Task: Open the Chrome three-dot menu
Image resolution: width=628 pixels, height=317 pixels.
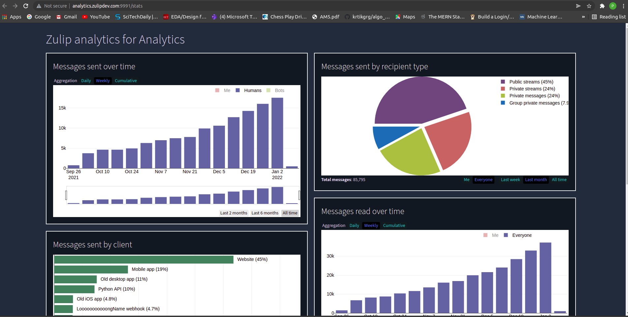Action: point(623,6)
